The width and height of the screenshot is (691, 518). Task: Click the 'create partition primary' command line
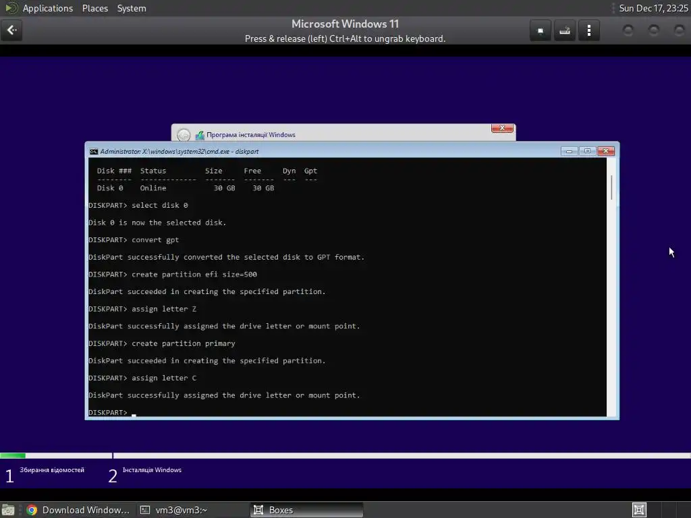click(x=162, y=343)
